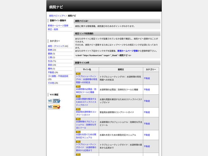Click 不動産 category in 水漏れ問題を解消する row
Viewport: 208px width, 156px height.
coord(147,101)
